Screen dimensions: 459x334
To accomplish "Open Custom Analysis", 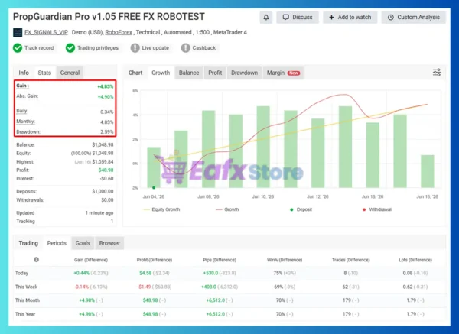I will tap(414, 18).
